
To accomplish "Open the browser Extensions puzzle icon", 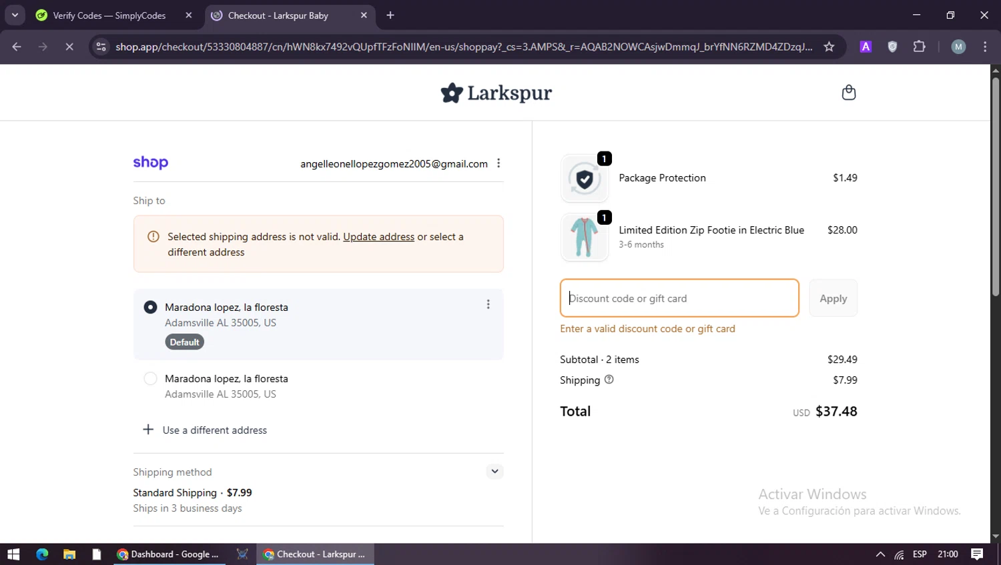I will 919,47.
